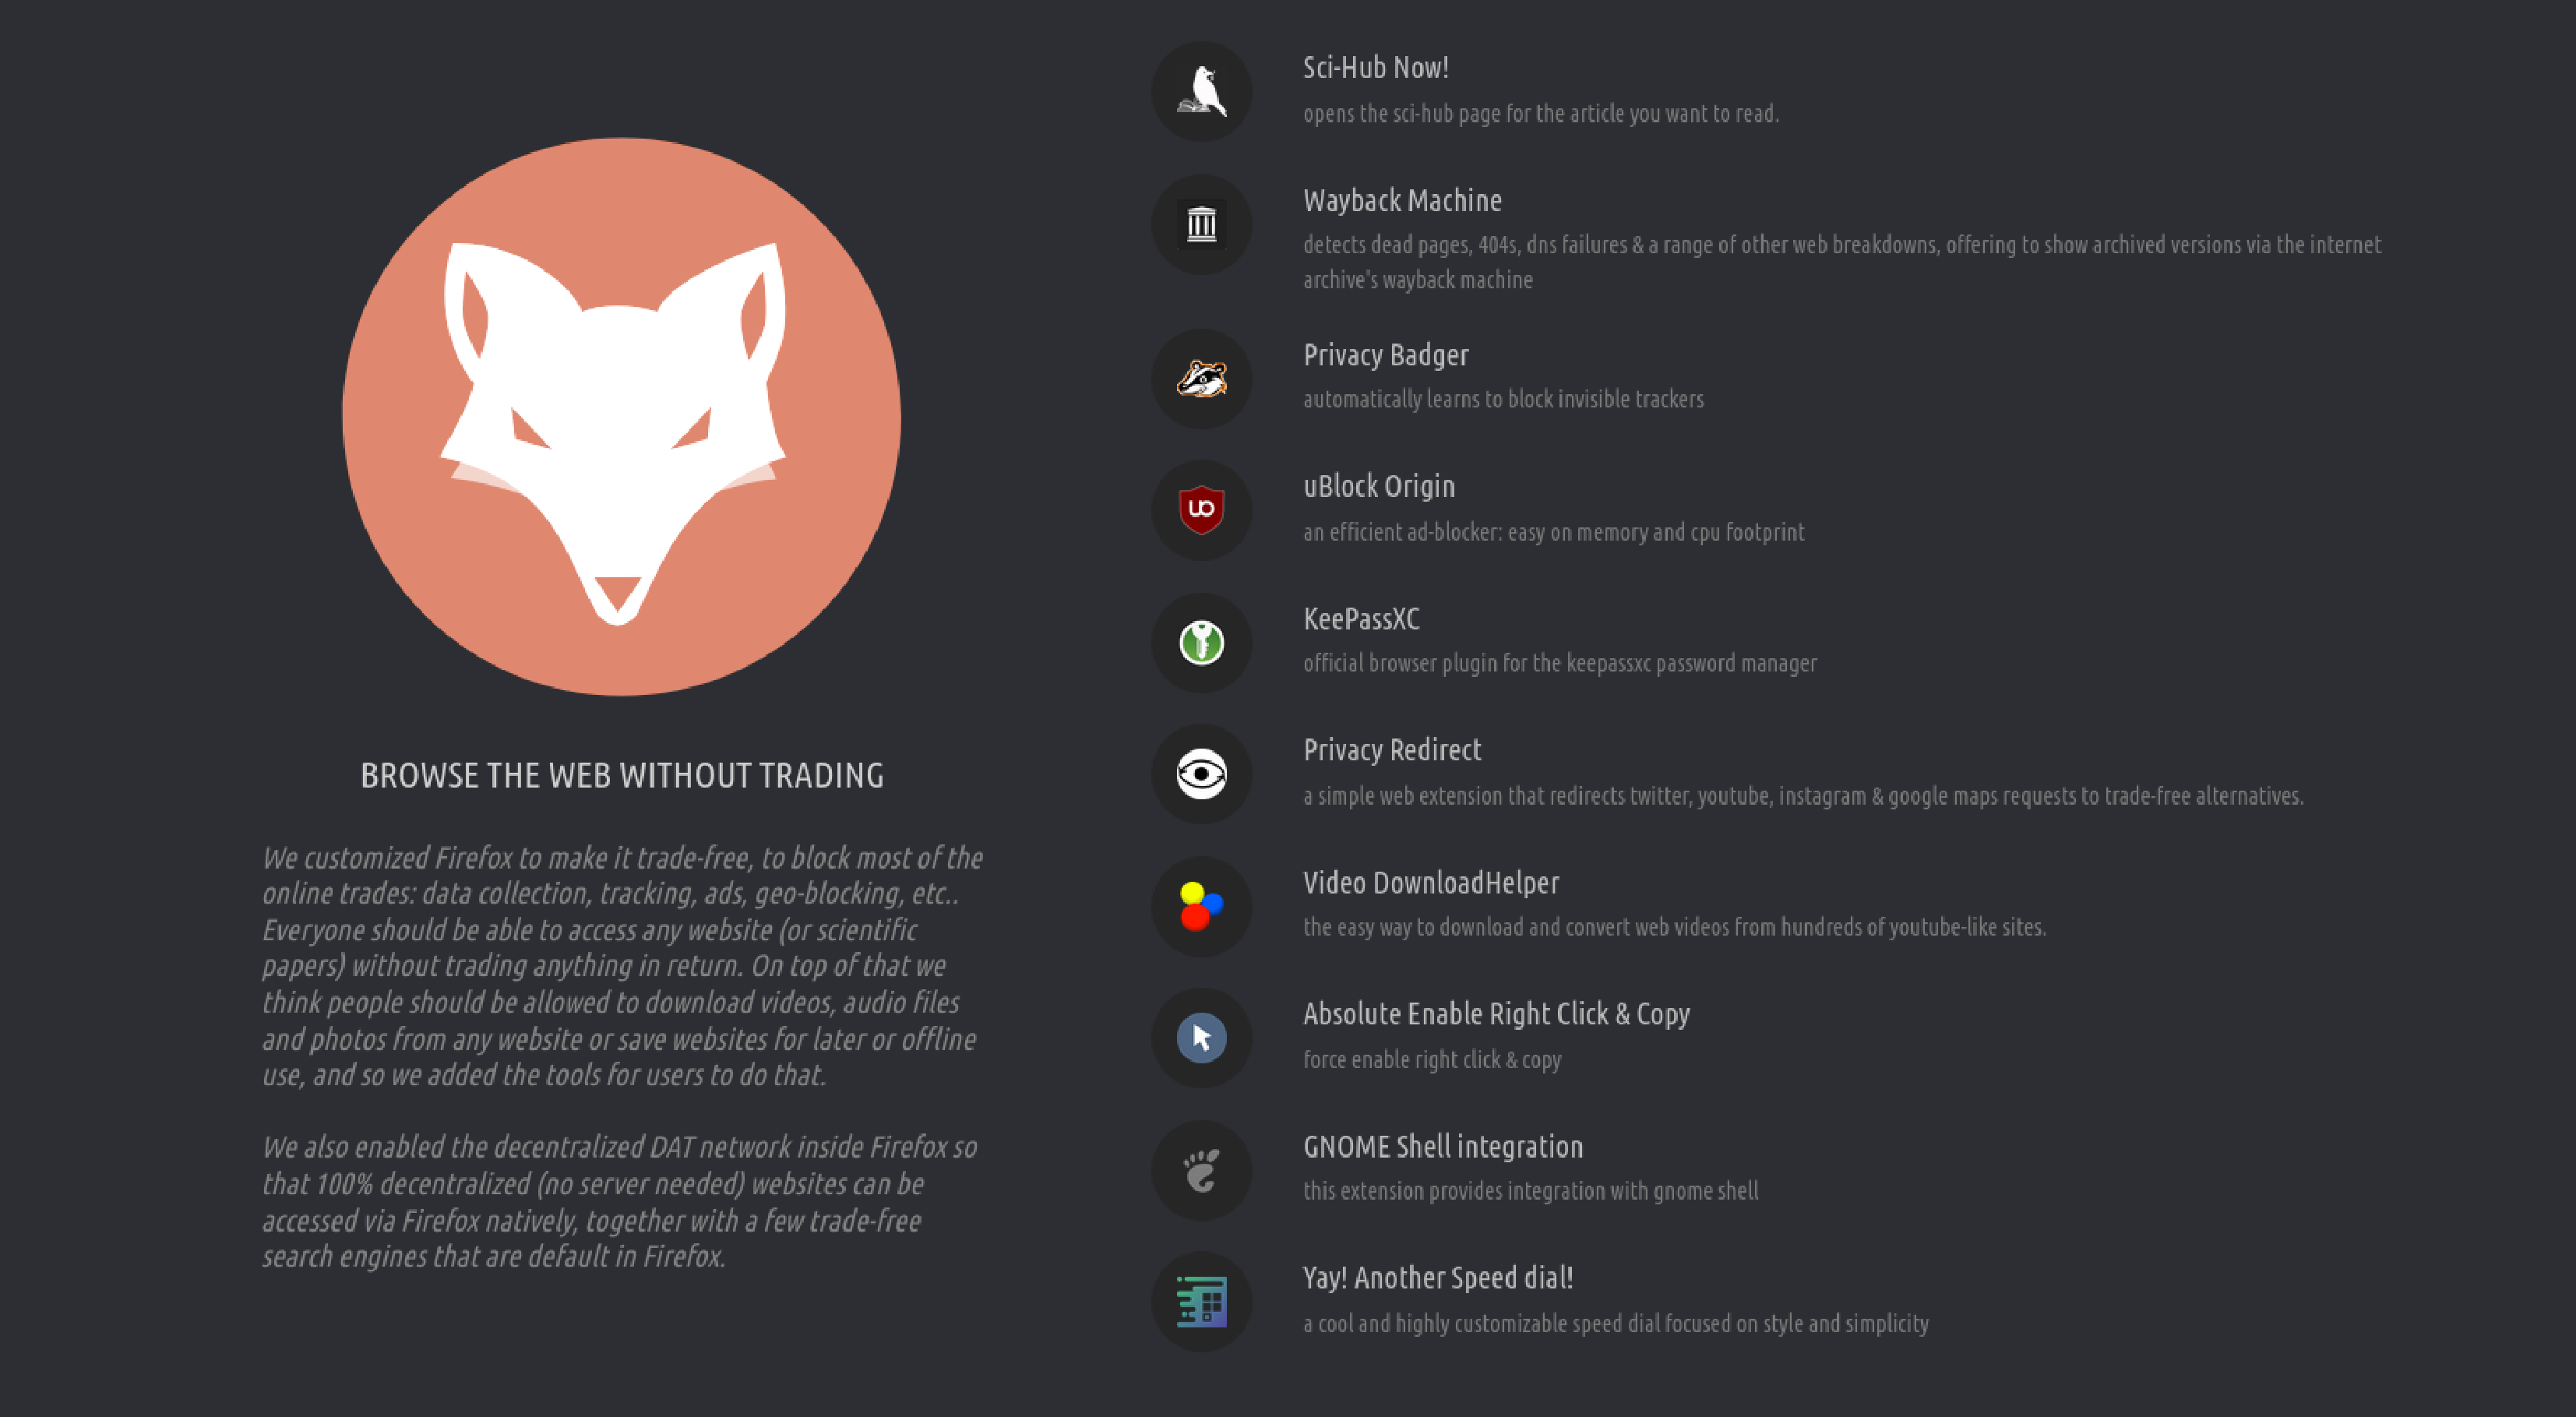The height and width of the screenshot is (1417, 2576).
Task: Click the Privacy Redirect eye icon
Action: 1201,774
